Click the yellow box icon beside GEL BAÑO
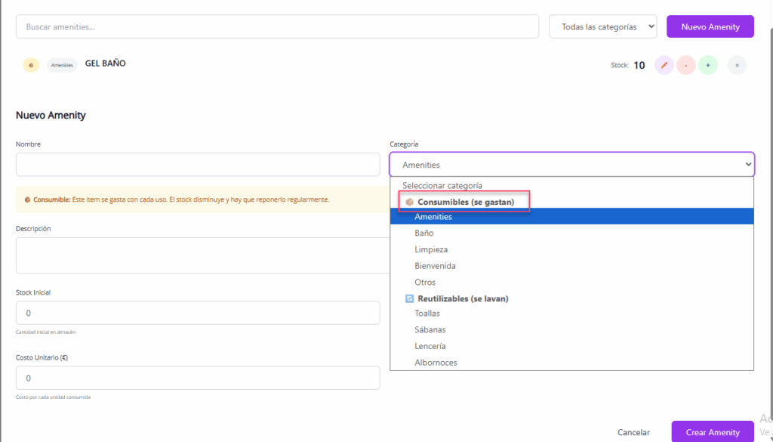The image size is (773, 442). click(x=31, y=65)
